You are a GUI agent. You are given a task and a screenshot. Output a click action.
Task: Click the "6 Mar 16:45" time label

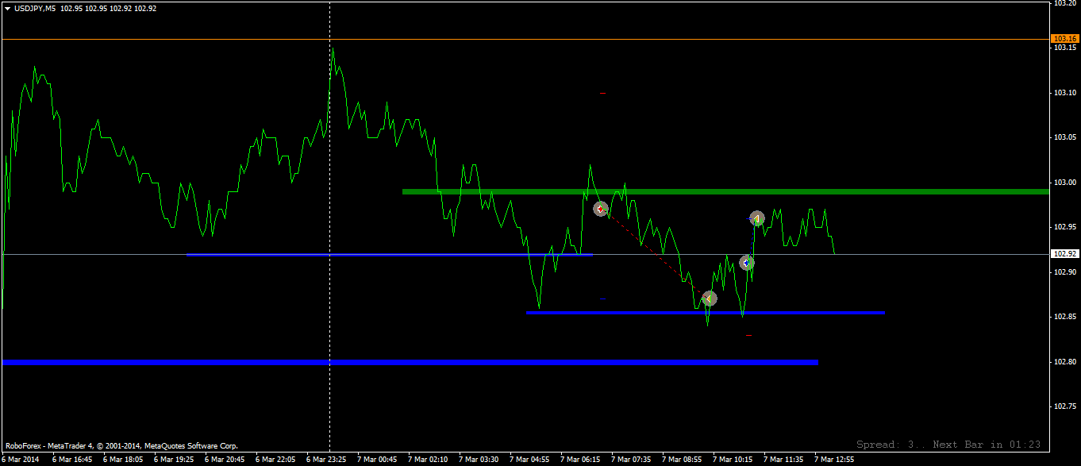click(x=72, y=459)
